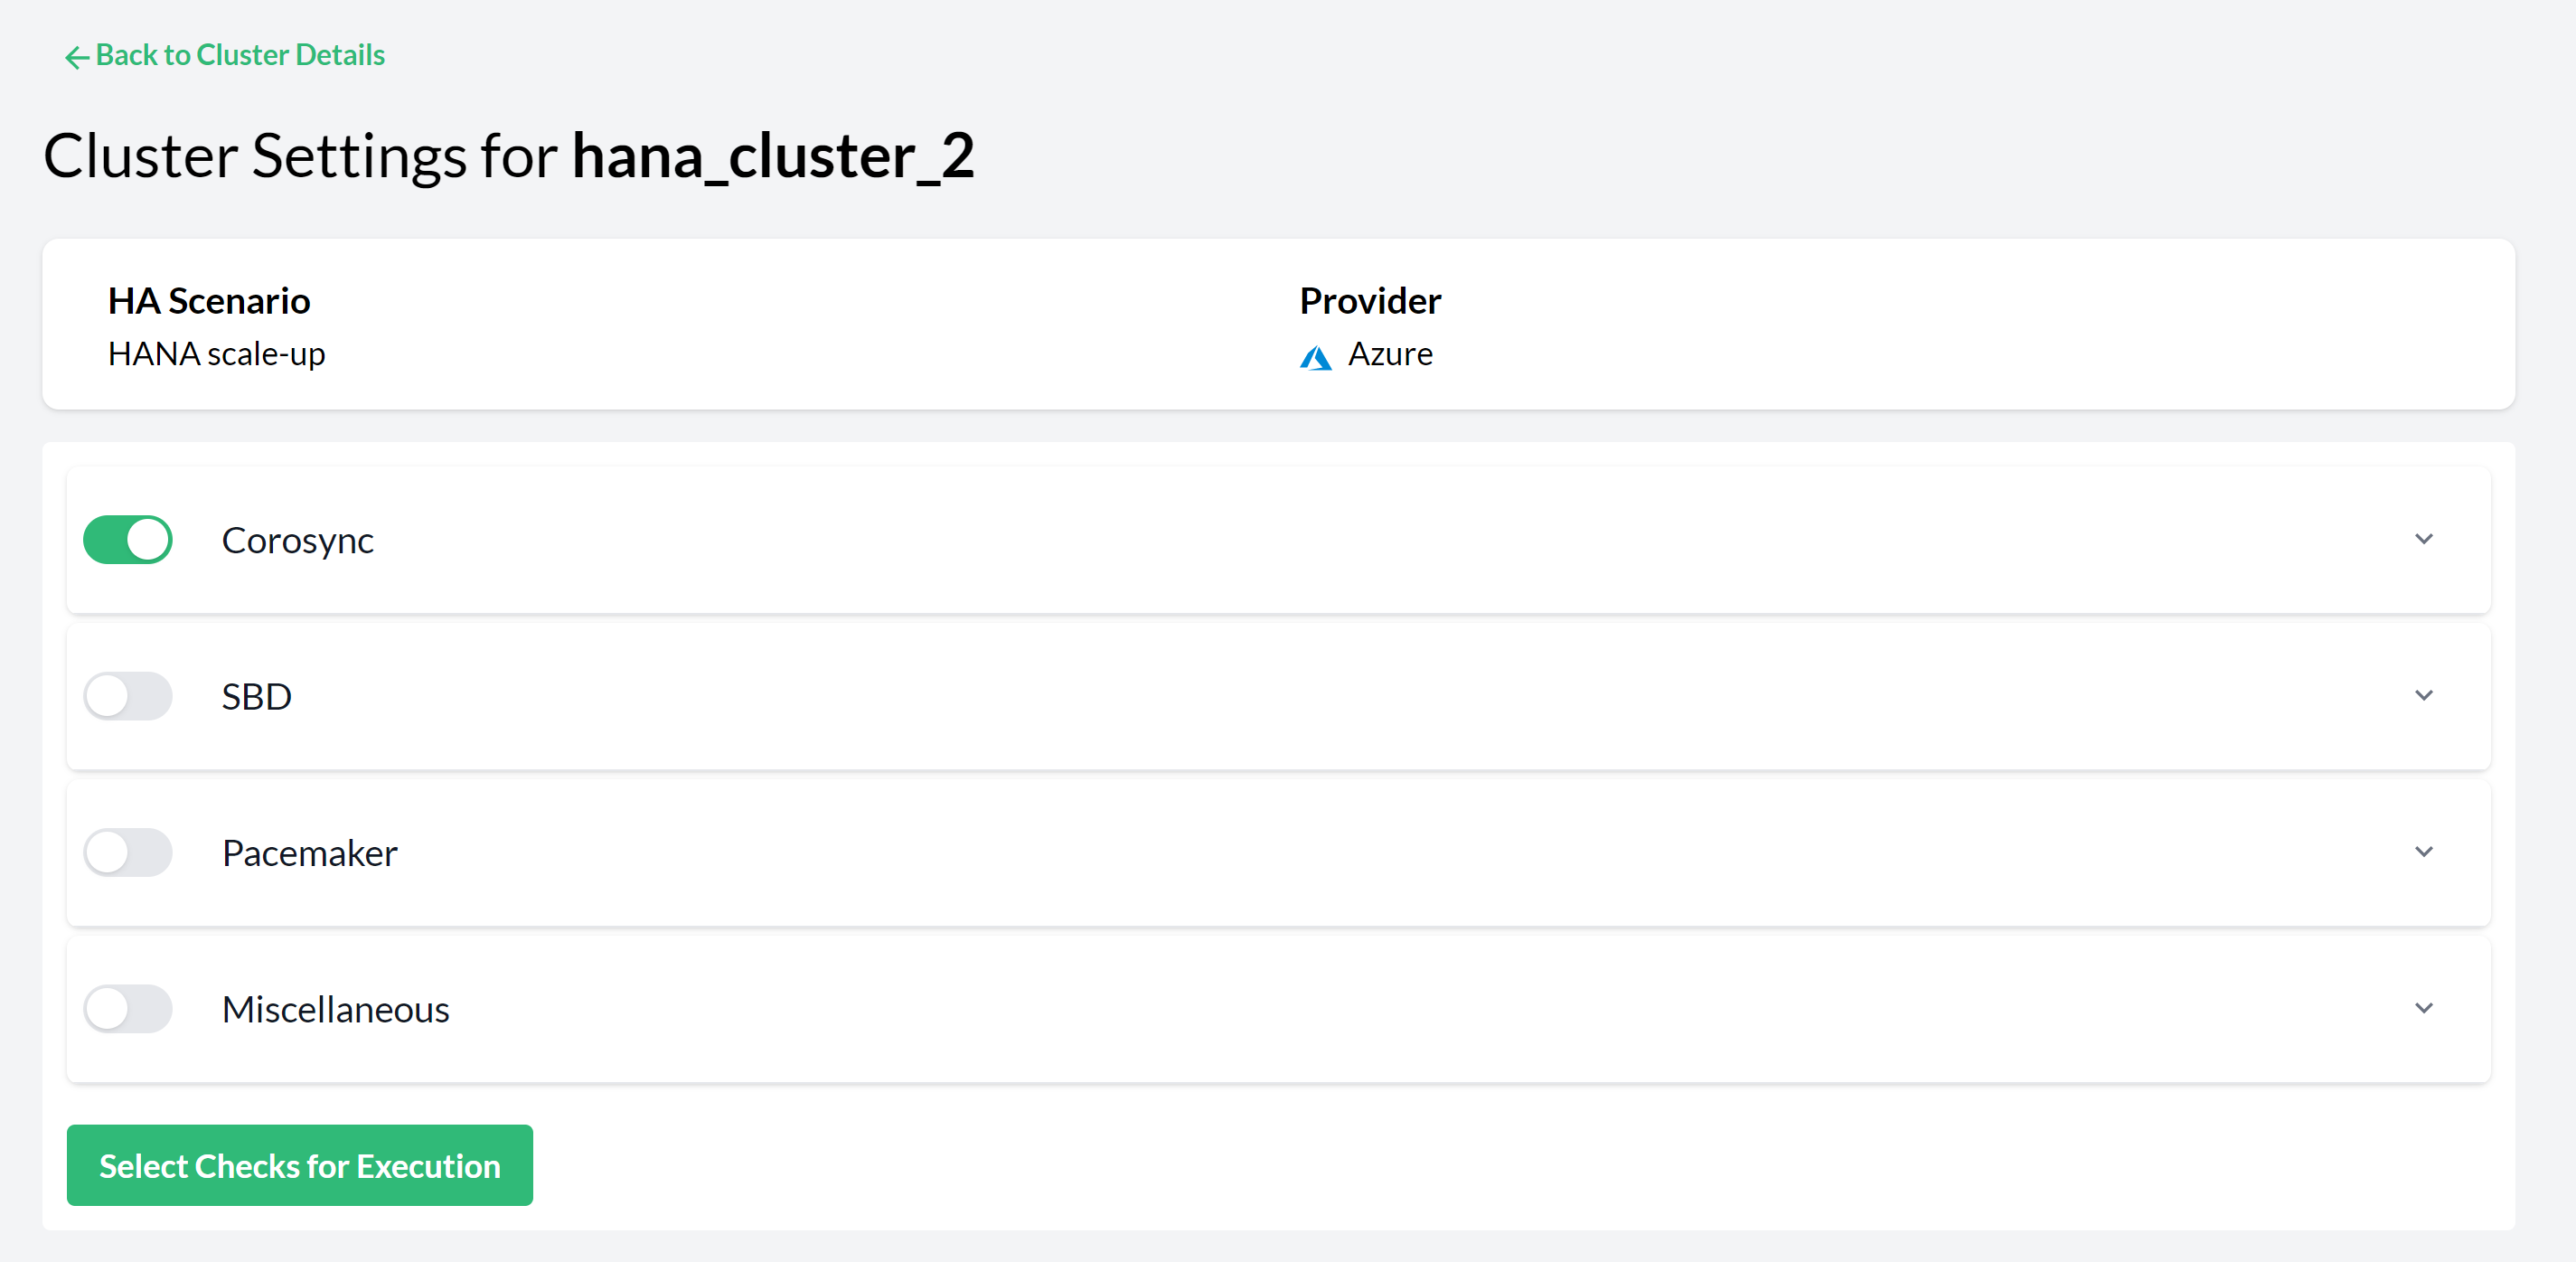Disable the Corosync checks toggle

pyautogui.click(x=128, y=540)
